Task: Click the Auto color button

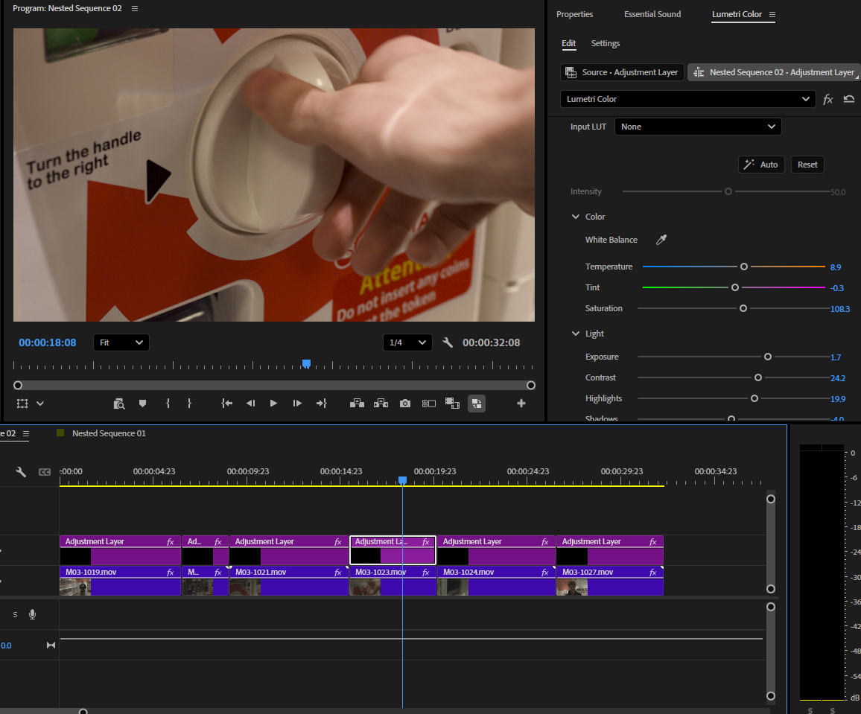Action: pyautogui.click(x=761, y=165)
